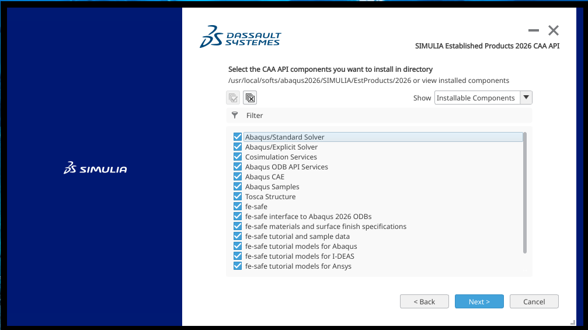Click the Select All components icon

pyautogui.click(x=233, y=98)
